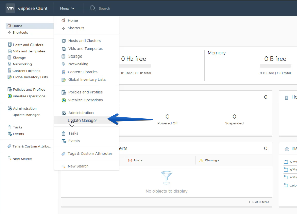
Task: Click Storage icon in dropdown menu
Action: tap(63, 56)
